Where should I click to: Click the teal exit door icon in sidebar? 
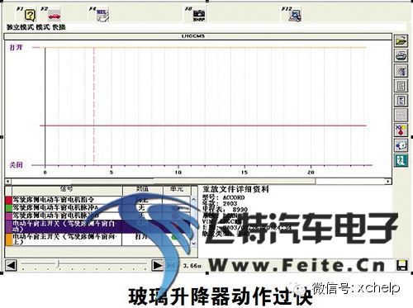(x=401, y=160)
